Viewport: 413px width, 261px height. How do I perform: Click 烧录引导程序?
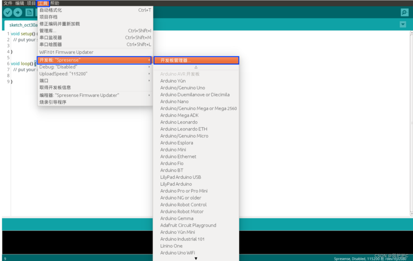95,102
